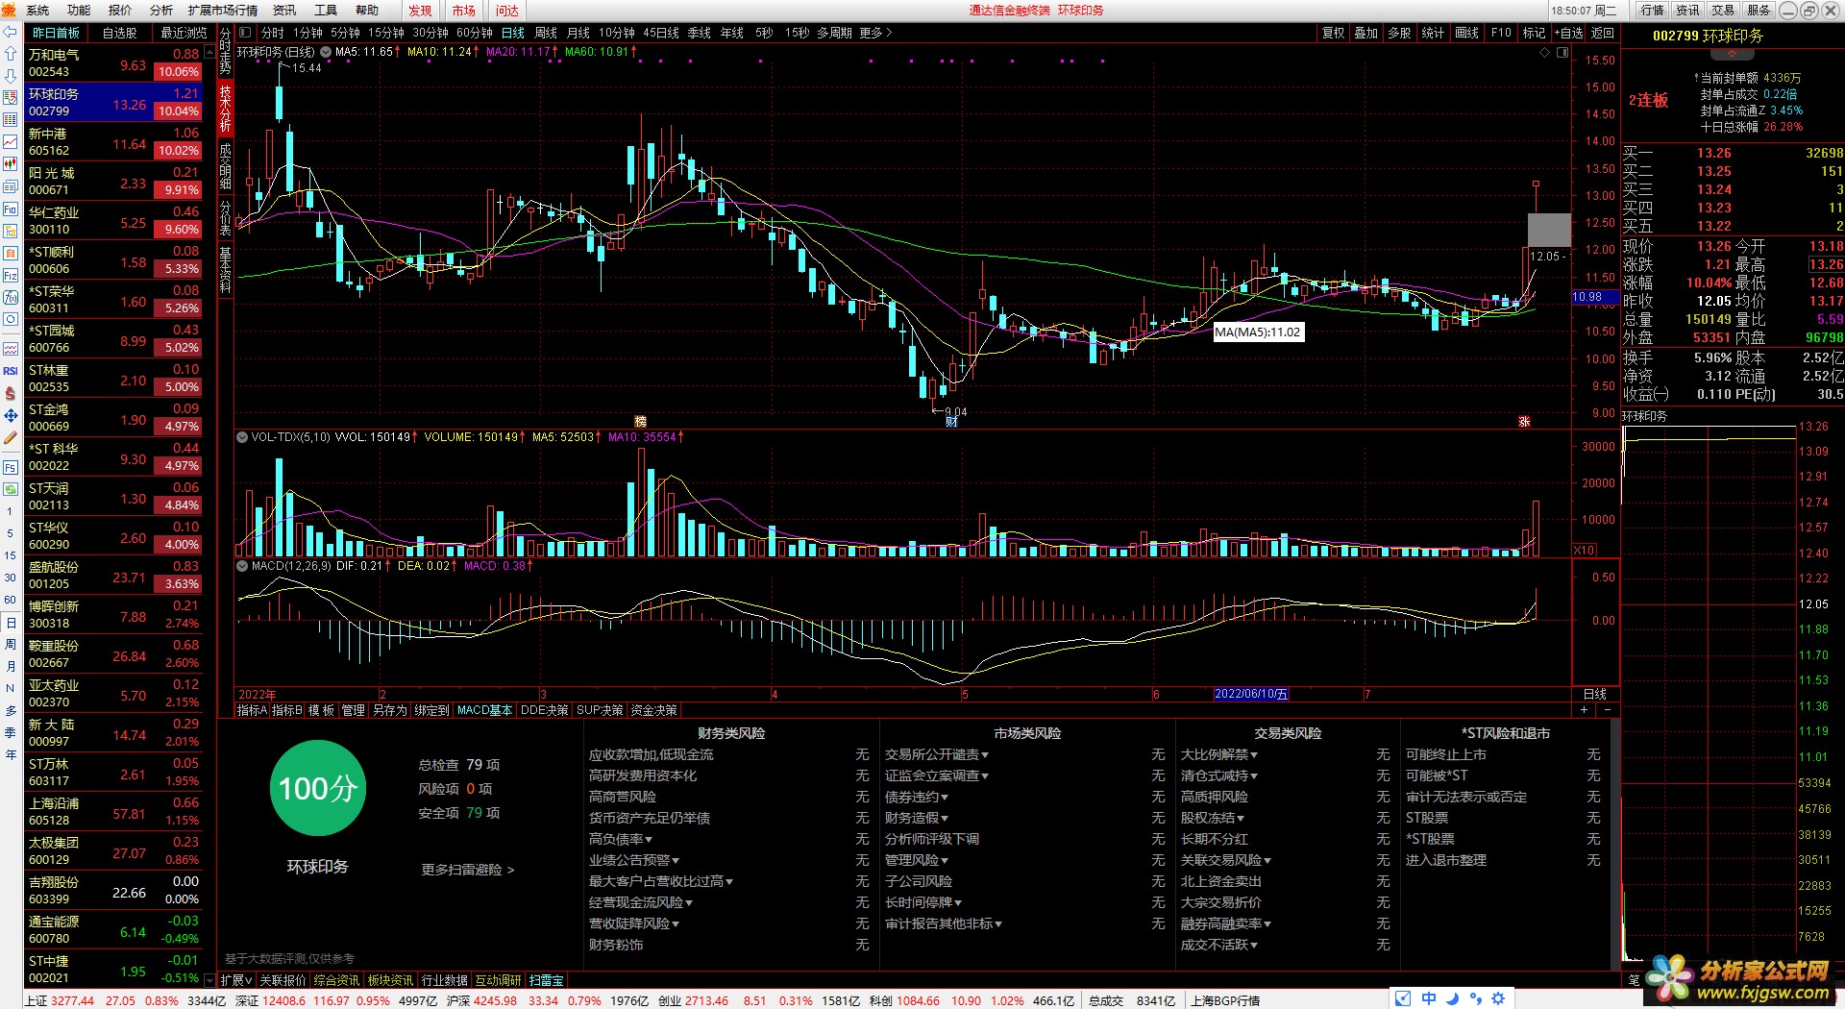Click the 榜 marker on the K-line chart
Image resolution: width=1845 pixels, height=1009 pixels.
[641, 422]
